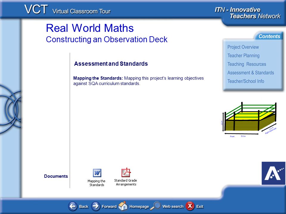The image size is (286, 214).
Task: Click the Web search text label
Action: [x=173, y=207]
